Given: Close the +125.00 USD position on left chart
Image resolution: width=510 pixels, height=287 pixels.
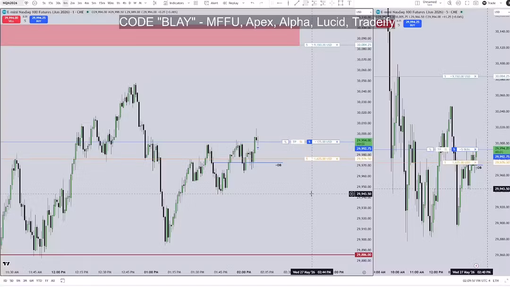Looking at the screenshot, I should [x=337, y=142].
